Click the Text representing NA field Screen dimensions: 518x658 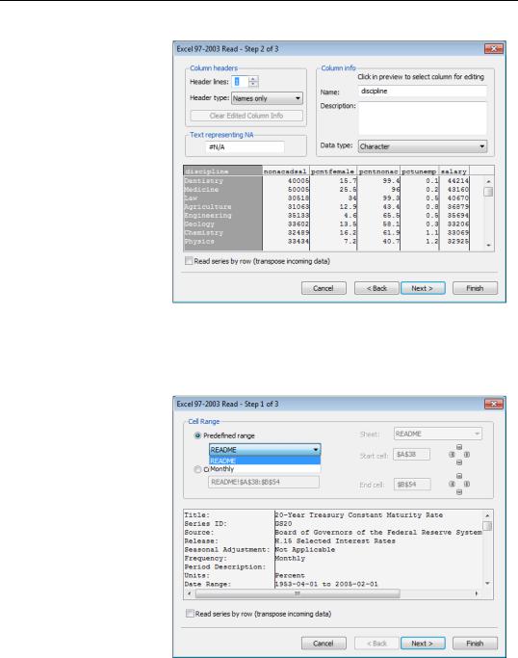[245, 147]
